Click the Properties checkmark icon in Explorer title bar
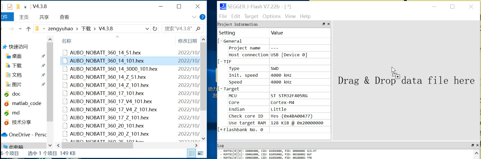The image size is (481, 159). (x=9, y=7)
